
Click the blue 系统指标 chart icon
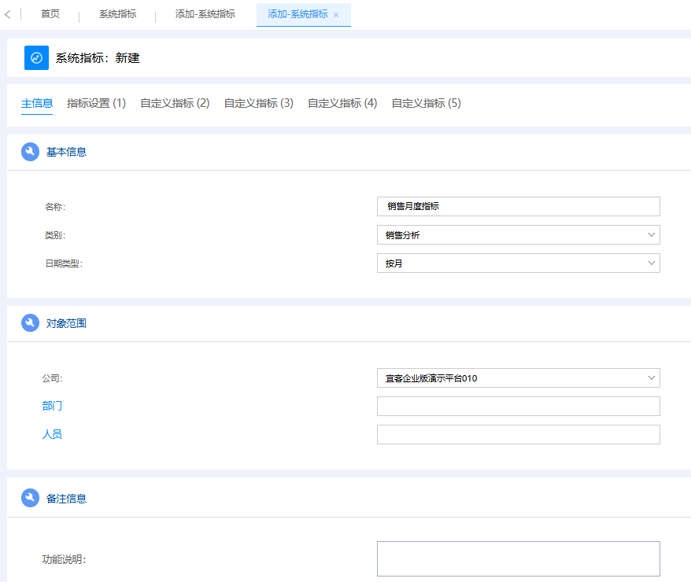pyautogui.click(x=36, y=57)
